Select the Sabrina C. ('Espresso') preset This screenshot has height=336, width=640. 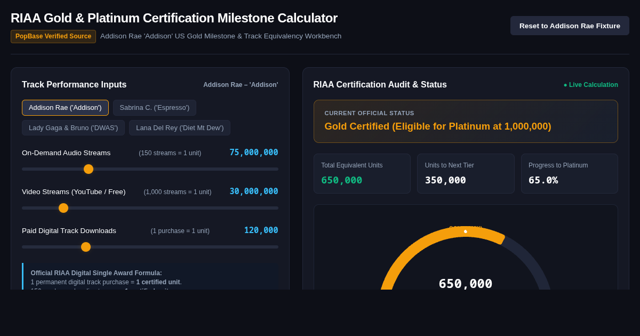155,108
